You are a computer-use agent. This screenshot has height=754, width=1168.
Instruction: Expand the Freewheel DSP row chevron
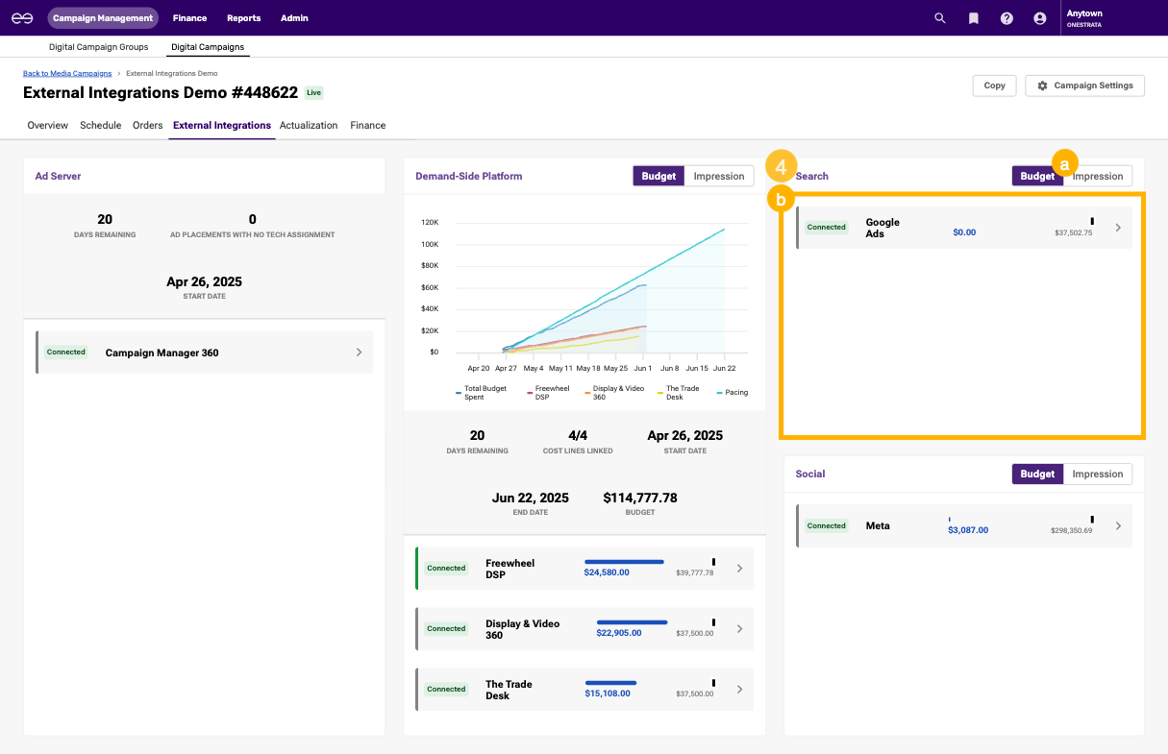[x=739, y=569]
